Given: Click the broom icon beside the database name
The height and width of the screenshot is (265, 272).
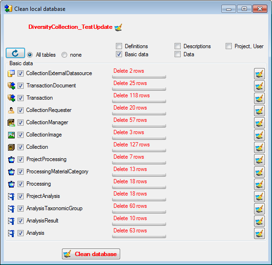Looking at the screenshot, I should 118,27.
